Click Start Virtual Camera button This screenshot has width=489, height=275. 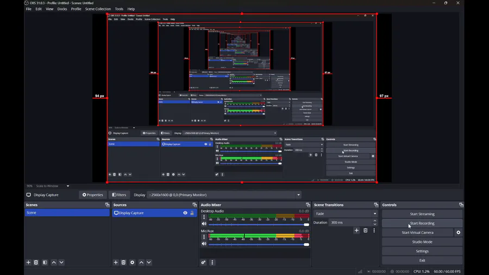(418, 233)
